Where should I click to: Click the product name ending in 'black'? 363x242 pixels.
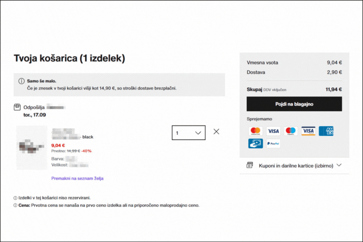coord(73,136)
